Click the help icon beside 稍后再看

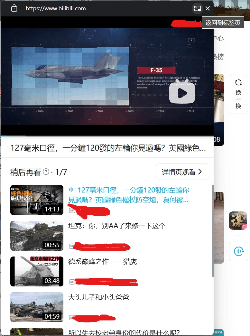click(x=46, y=172)
